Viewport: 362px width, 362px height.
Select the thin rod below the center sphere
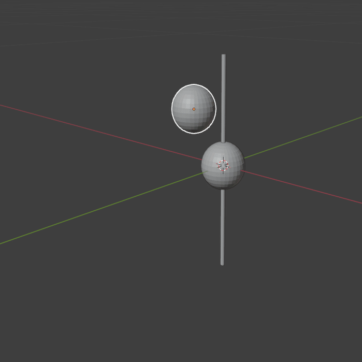pyautogui.click(x=222, y=227)
